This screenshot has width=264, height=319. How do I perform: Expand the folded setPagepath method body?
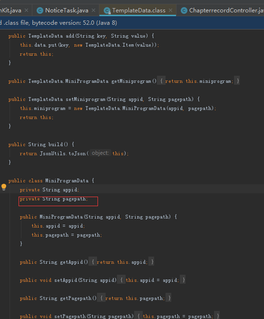138,316
